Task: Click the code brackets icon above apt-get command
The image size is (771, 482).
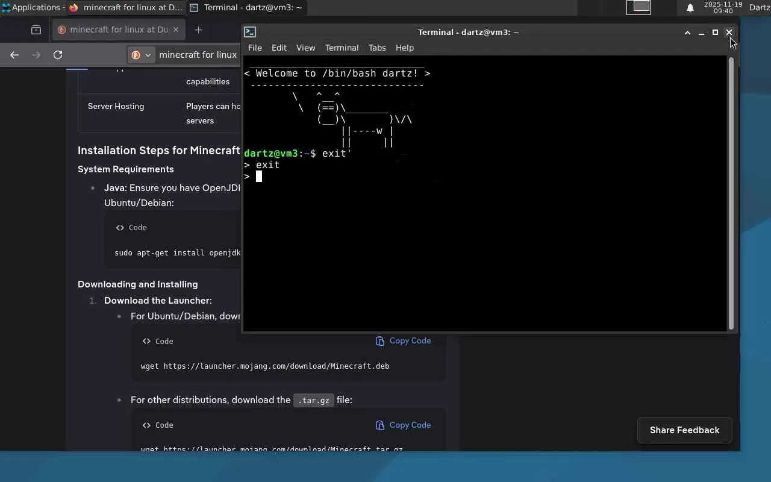Action: pyautogui.click(x=120, y=228)
